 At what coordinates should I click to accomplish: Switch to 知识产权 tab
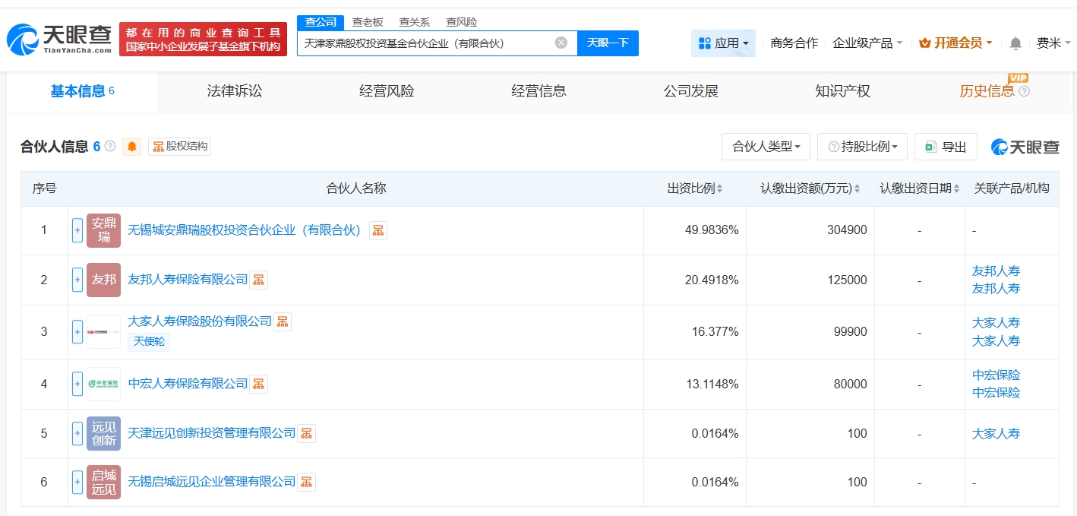[x=842, y=92]
